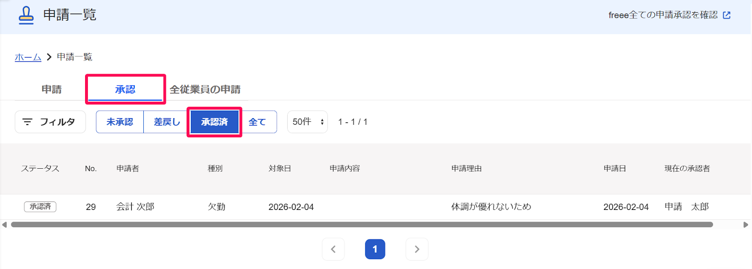Show 差戻し requests
The width and height of the screenshot is (752, 269).
(167, 122)
